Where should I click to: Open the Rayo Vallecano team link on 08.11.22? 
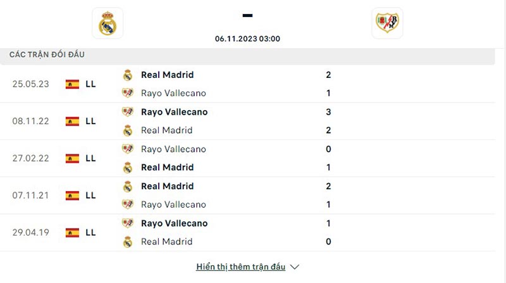click(174, 112)
